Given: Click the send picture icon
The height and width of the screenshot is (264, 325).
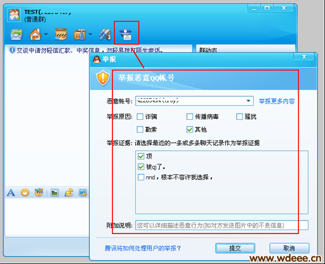Looking at the screenshot, I should point(54,193).
